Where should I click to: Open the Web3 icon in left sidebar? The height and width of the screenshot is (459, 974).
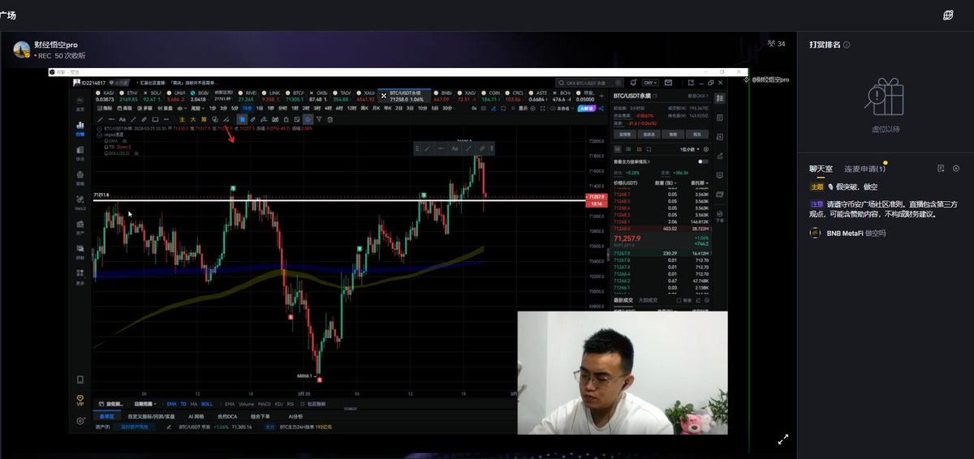(80, 204)
